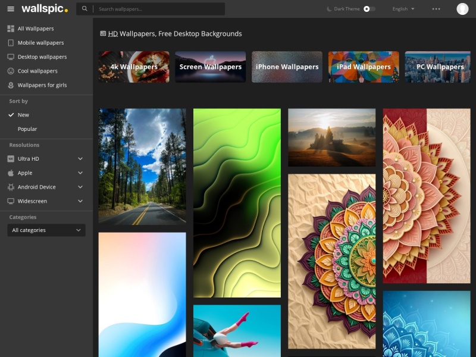Click the wallspic logo
The image size is (476, 357).
pyautogui.click(x=45, y=8)
